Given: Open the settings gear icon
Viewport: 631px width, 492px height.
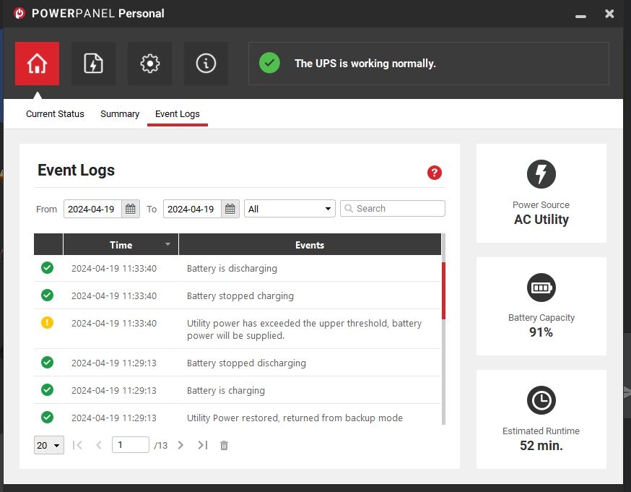Looking at the screenshot, I should (149, 64).
